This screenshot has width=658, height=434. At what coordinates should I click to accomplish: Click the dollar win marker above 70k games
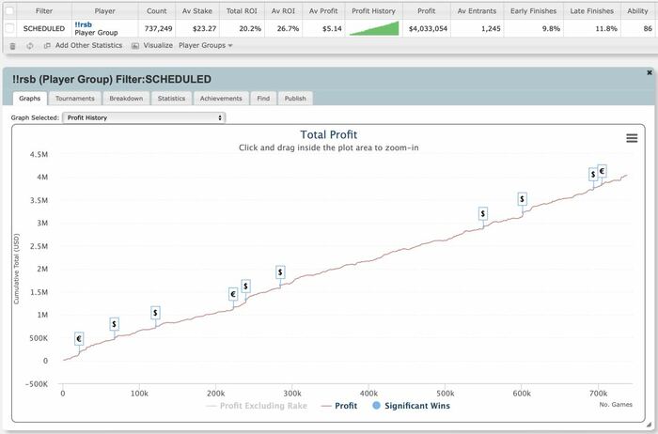tap(114, 324)
